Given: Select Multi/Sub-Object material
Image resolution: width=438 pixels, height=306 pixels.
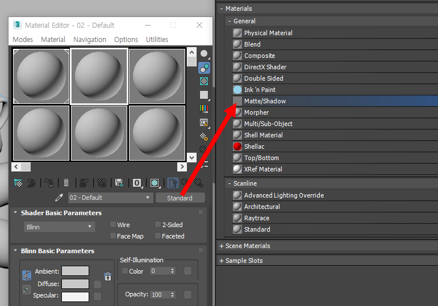Looking at the screenshot, I should tap(335, 124).
